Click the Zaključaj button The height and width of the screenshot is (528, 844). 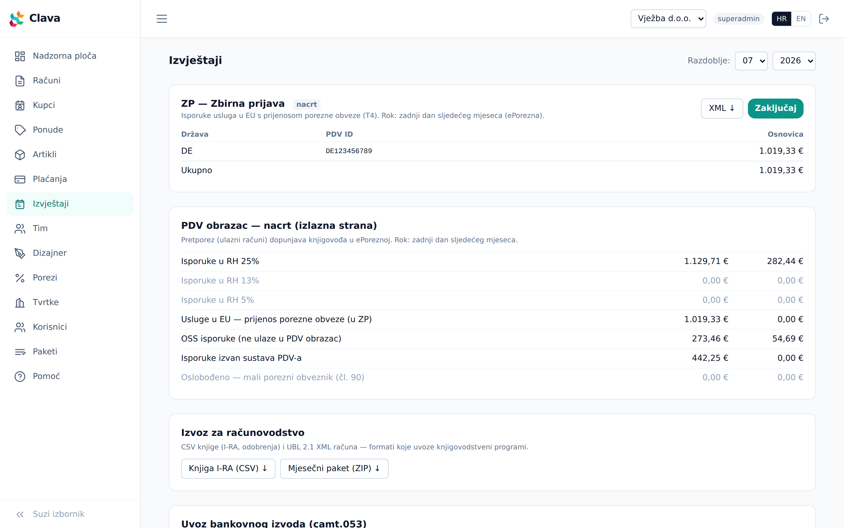point(775,108)
